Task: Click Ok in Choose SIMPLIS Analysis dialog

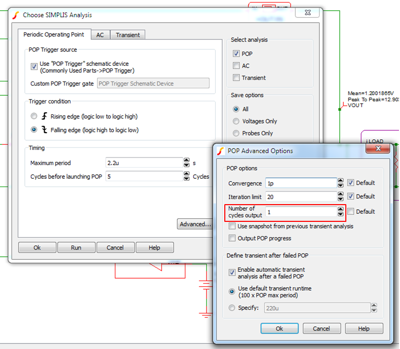Action: tap(37, 248)
